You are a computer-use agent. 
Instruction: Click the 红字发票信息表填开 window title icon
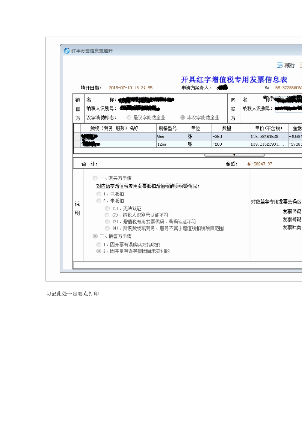coord(67,51)
